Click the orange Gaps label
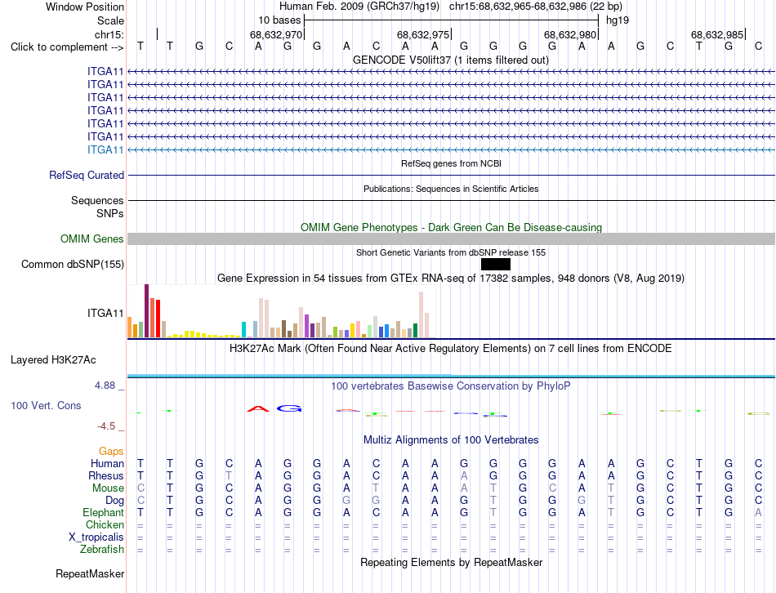776x593 pixels. 111,451
